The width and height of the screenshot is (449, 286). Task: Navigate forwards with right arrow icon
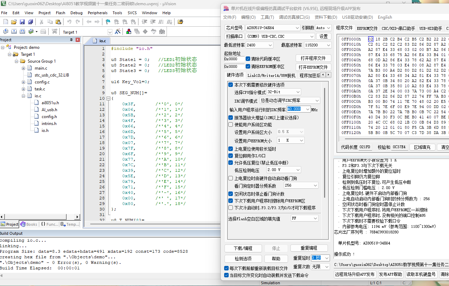pos(97,22)
